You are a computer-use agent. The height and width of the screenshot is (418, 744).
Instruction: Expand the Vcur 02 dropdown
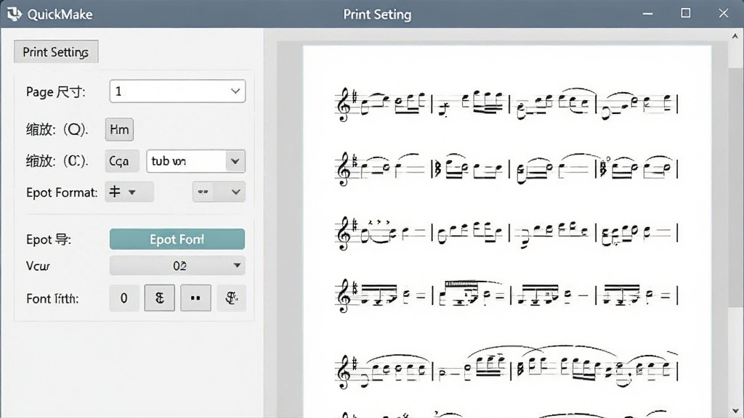pos(177,266)
